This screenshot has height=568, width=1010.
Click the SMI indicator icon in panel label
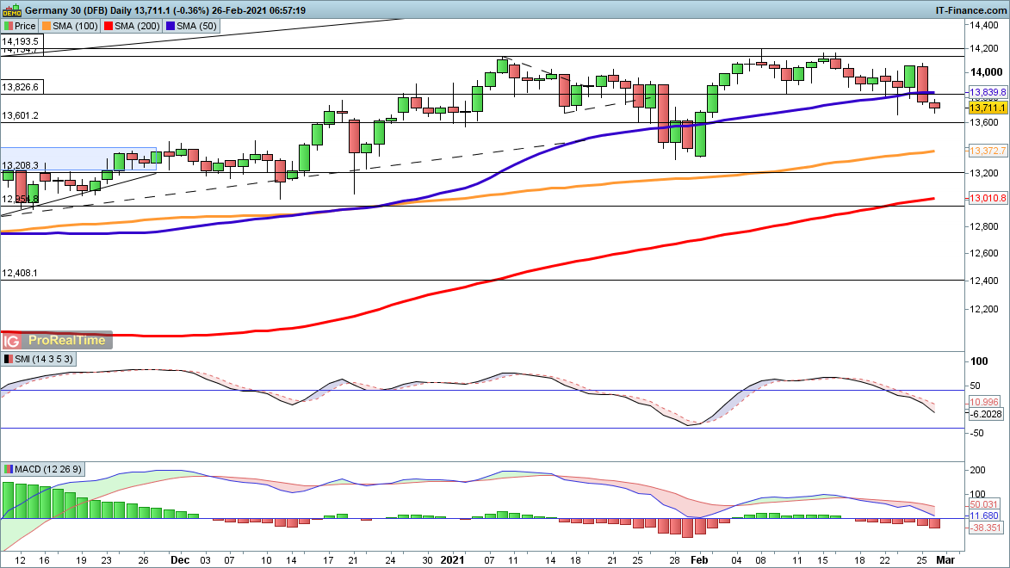click(8, 359)
